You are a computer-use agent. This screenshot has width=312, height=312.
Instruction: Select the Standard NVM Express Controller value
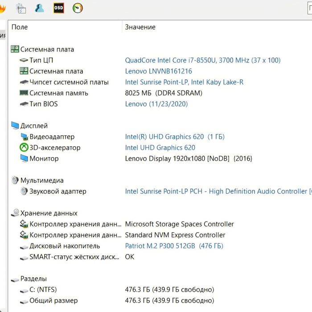[x=175, y=235]
